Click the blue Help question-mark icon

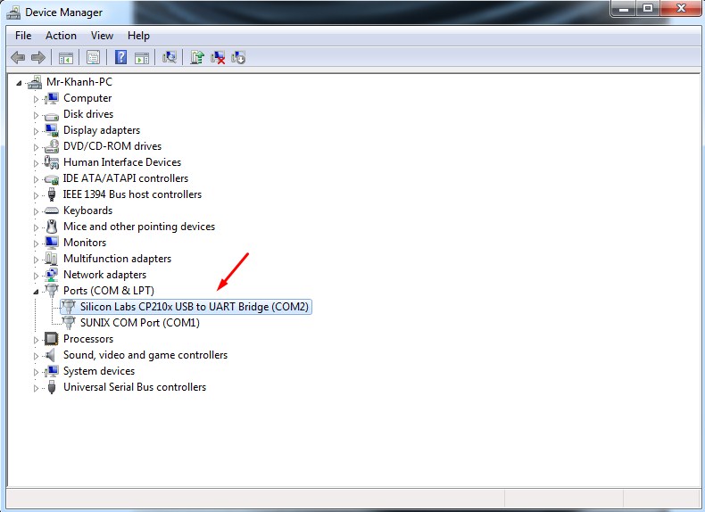[121, 57]
